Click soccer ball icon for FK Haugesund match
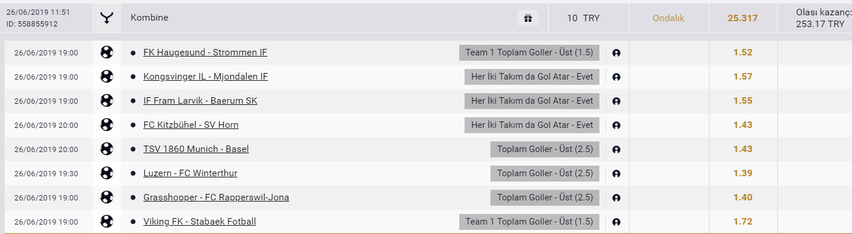This screenshot has width=852, height=234. click(107, 52)
